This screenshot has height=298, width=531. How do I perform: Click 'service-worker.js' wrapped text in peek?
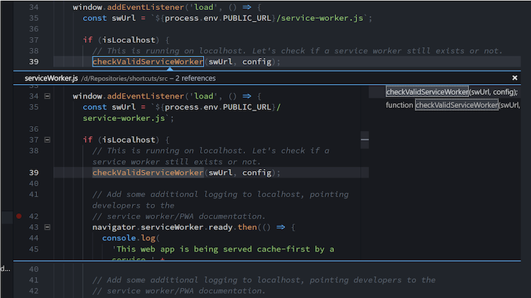(x=124, y=118)
